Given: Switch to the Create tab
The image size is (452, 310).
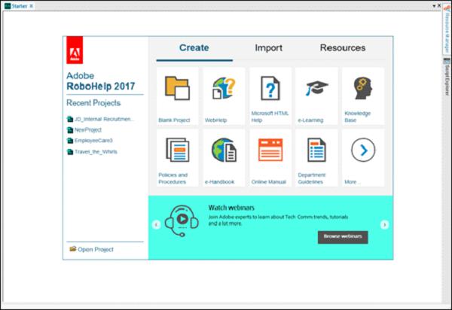Looking at the screenshot, I should click(x=194, y=48).
